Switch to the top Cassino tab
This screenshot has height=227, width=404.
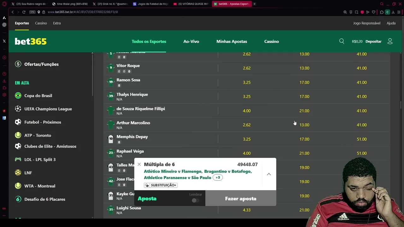(x=41, y=23)
